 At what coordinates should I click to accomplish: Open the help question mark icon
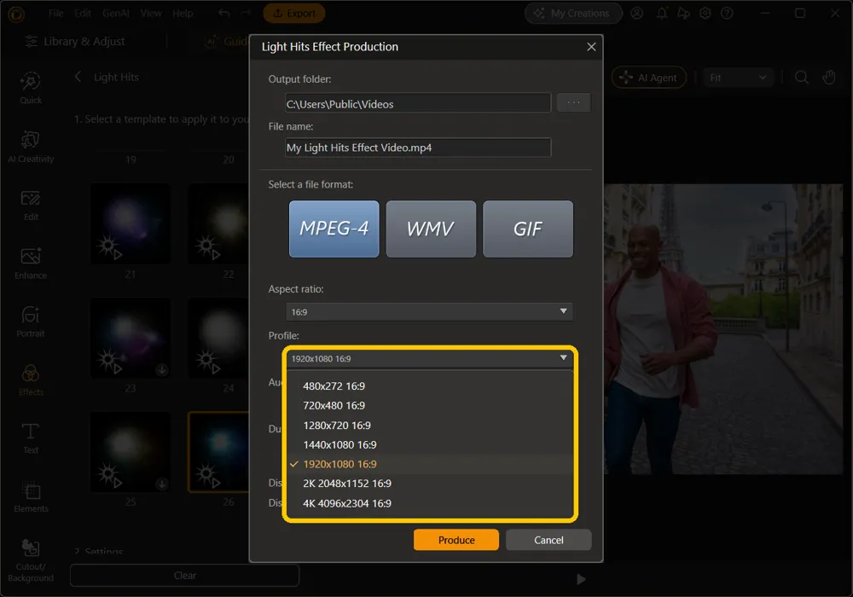click(727, 13)
